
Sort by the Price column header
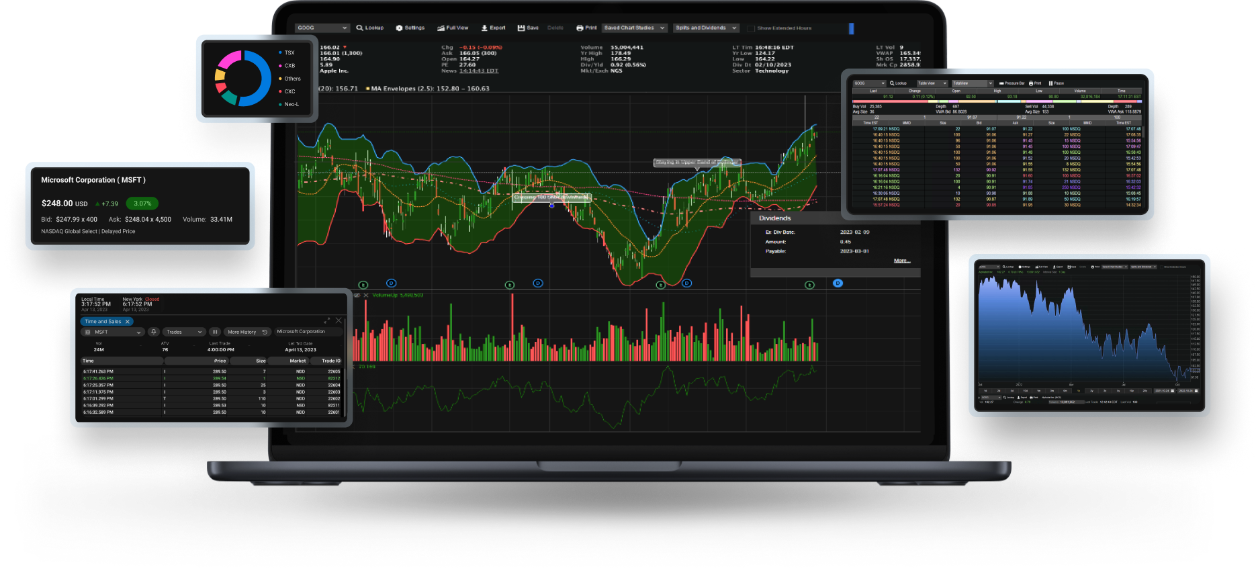[x=220, y=361]
